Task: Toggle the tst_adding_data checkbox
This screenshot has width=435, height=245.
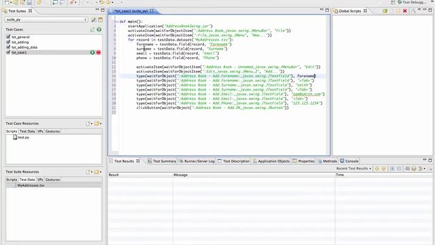Action: [8, 47]
